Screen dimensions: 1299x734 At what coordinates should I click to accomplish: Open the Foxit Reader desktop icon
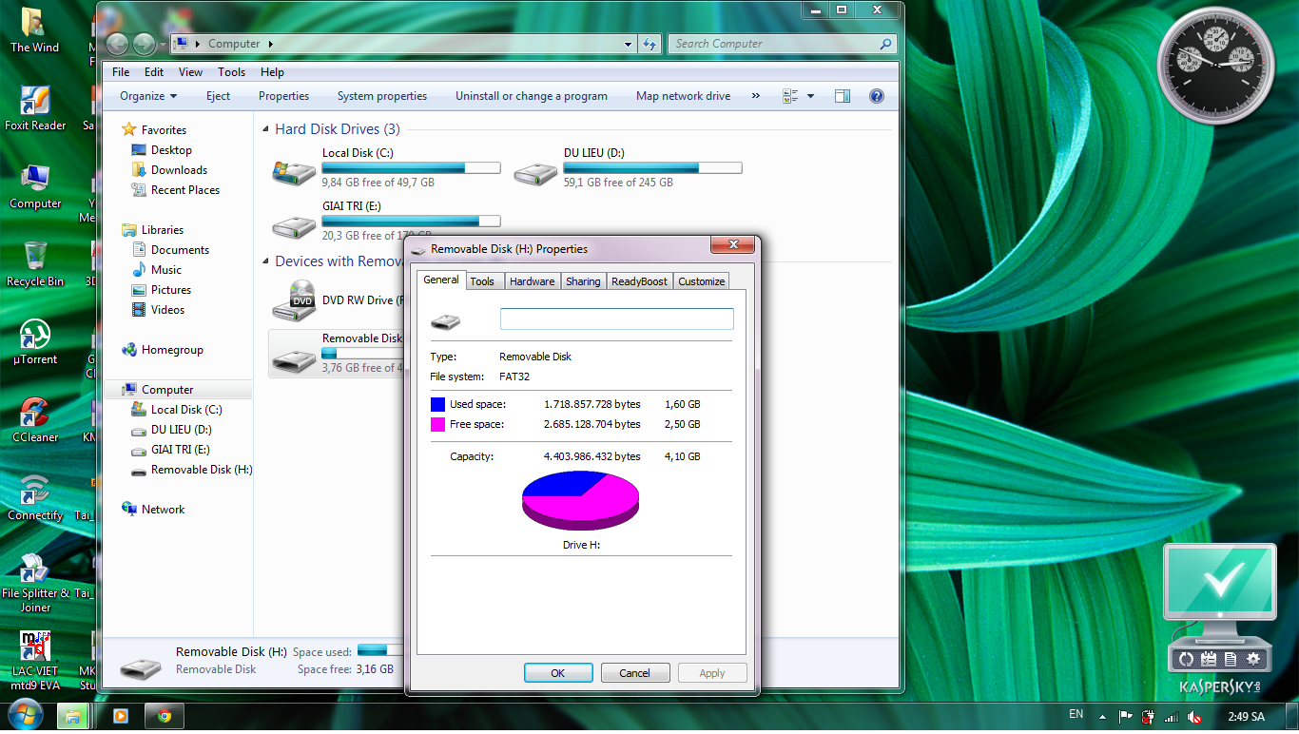tap(35, 107)
